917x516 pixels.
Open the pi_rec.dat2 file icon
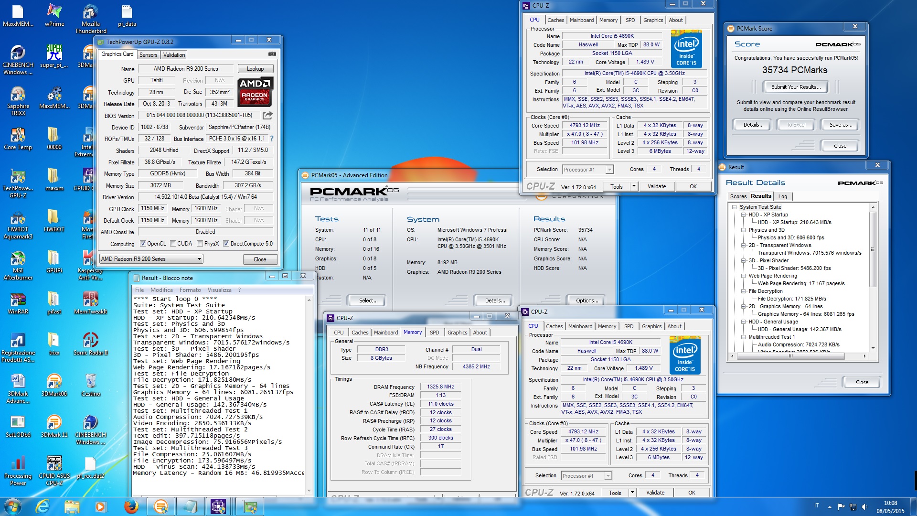[x=91, y=468]
